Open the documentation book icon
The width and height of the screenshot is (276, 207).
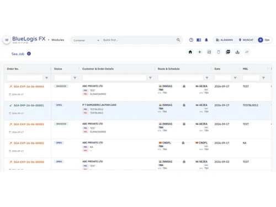[x=199, y=40]
